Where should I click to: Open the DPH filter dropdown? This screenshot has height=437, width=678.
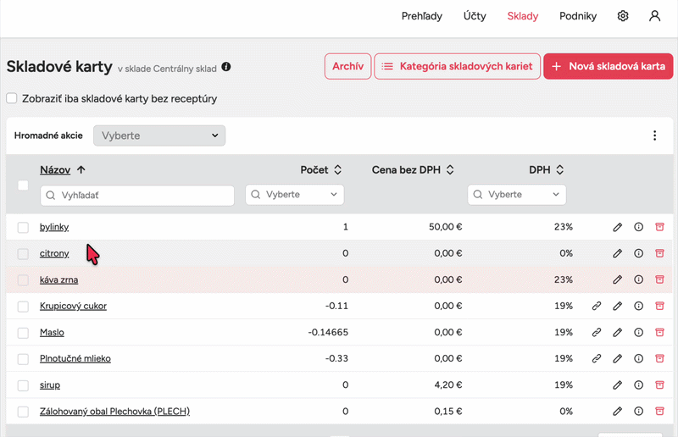tap(517, 195)
